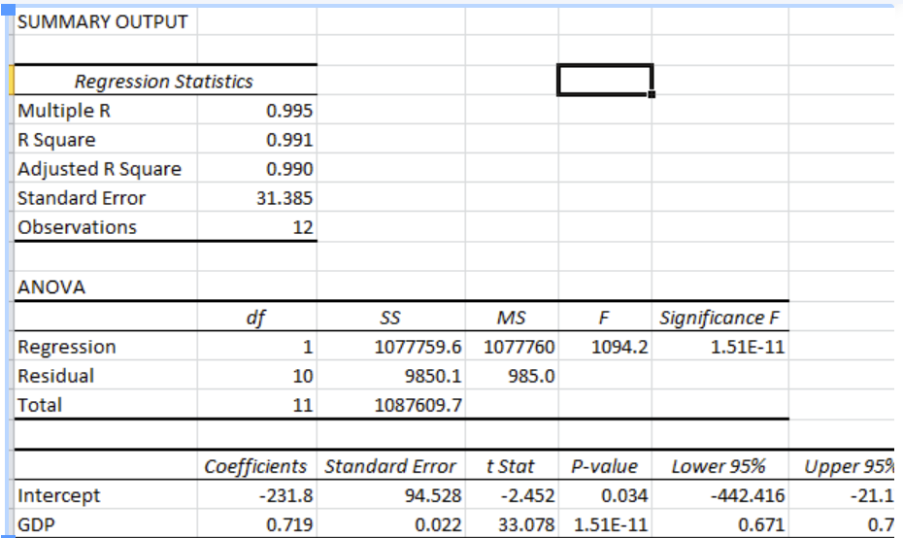The width and height of the screenshot is (903, 538).
Task: Select Residual SS value 9850.1
Action: click(391, 376)
